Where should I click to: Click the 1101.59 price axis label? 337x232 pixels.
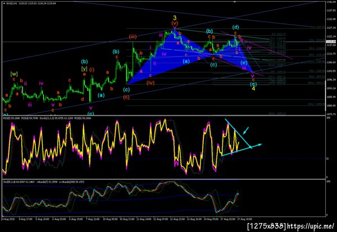[331, 71]
